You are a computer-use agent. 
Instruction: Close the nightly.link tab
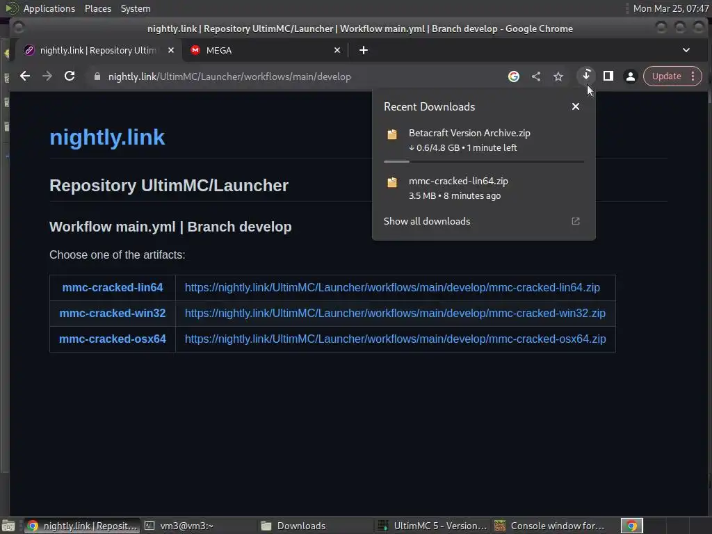[x=171, y=50]
